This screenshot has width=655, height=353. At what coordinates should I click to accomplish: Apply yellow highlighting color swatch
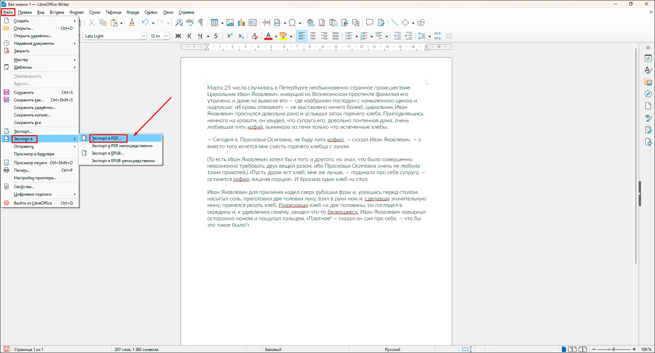pos(283,36)
